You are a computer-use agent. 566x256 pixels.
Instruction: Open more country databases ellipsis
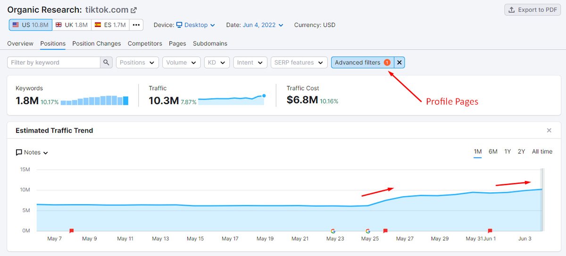pos(136,25)
